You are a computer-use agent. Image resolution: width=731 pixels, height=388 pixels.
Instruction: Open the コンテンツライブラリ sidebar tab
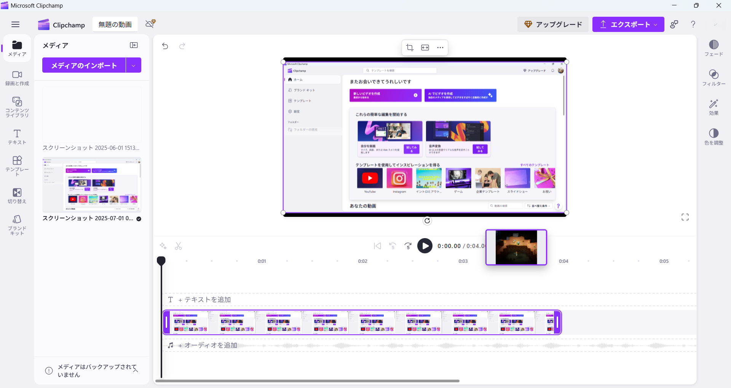17,107
